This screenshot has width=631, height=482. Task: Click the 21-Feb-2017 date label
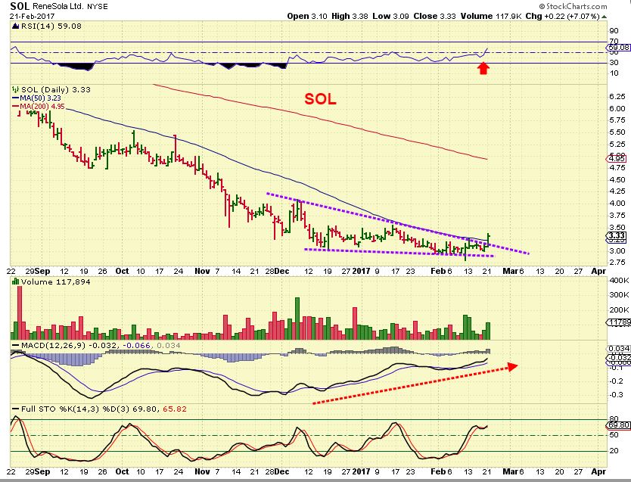pyautogui.click(x=33, y=17)
